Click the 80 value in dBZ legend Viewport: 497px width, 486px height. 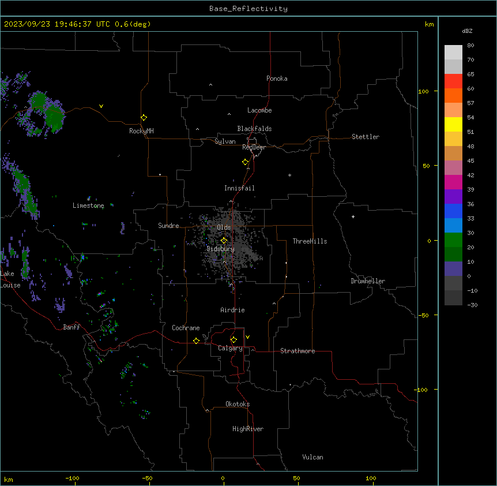[470, 46]
